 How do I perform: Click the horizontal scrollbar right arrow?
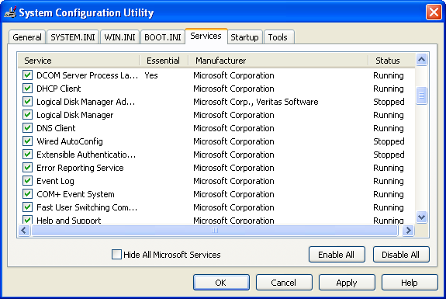(x=409, y=230)
